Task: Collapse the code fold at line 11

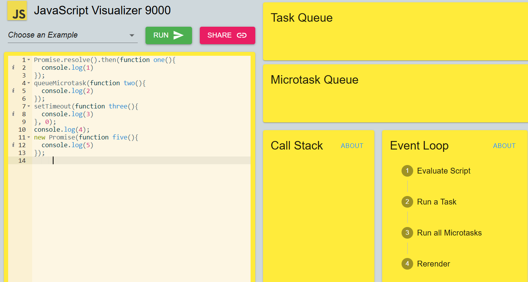Action: point(29,138)
